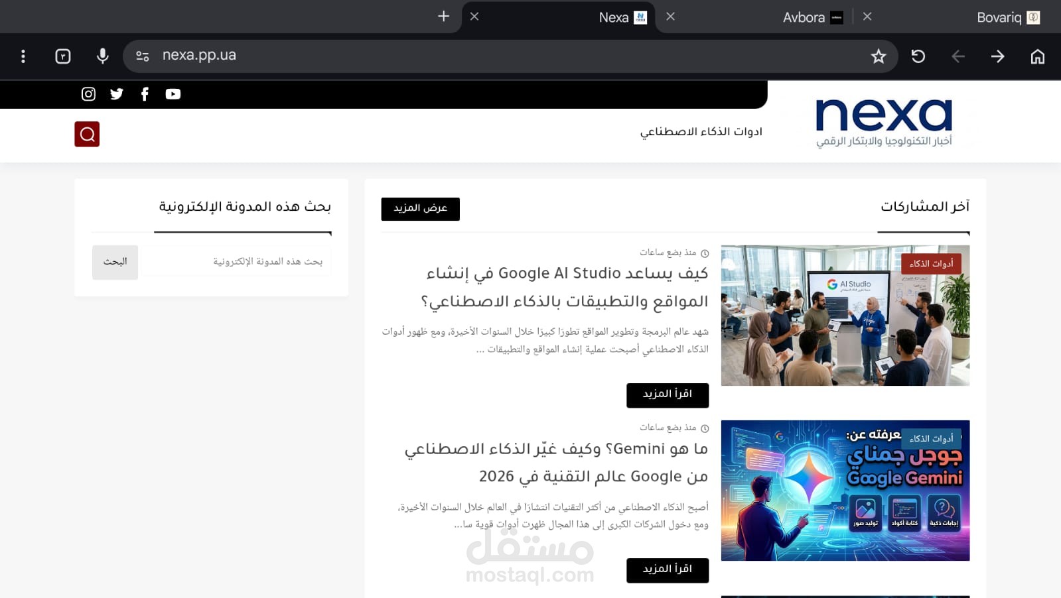Click the Gemini article excerpt text
Image resolution: width=1061 pixels, height=598 pixels.
click(x=553, y=516)
